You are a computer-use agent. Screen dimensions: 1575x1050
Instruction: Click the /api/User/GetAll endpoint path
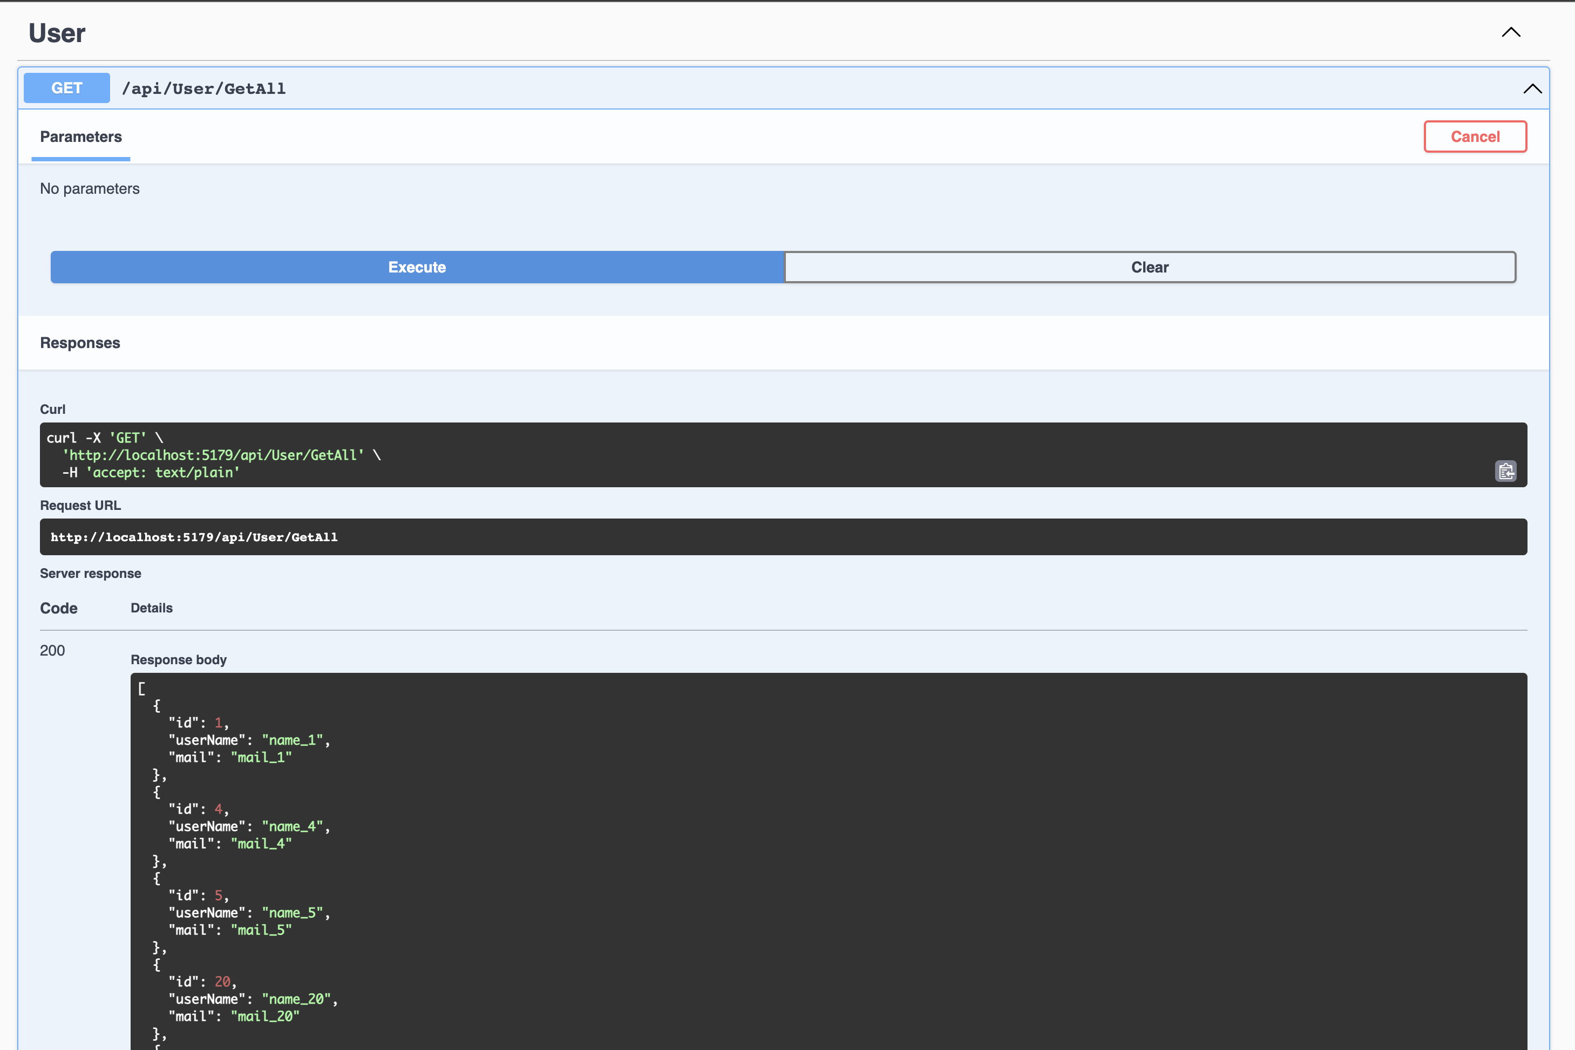pyautogui.click(x=203, y=88)
